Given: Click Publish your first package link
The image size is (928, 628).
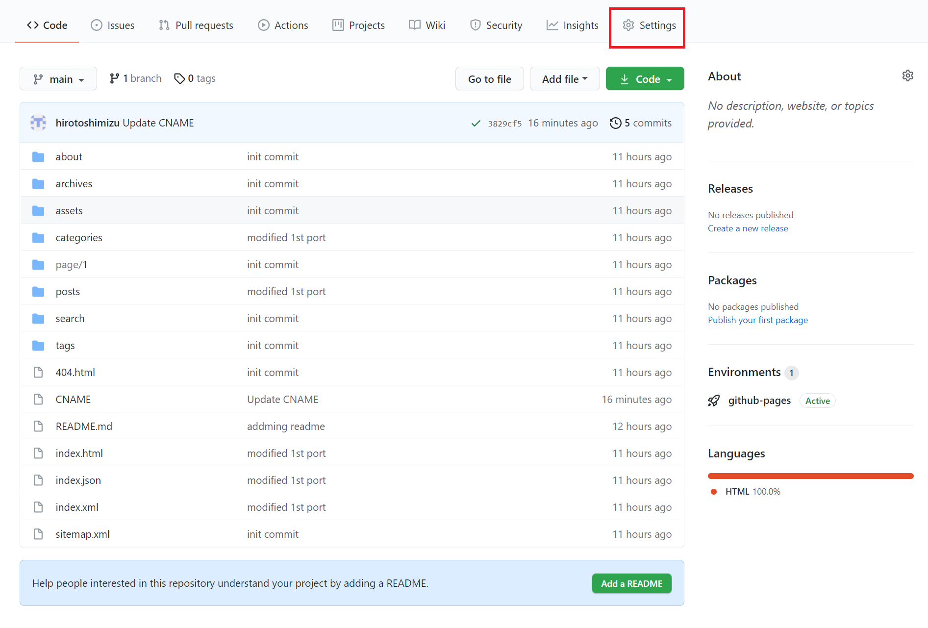Looking at the screenshot, I should point(757,320).
